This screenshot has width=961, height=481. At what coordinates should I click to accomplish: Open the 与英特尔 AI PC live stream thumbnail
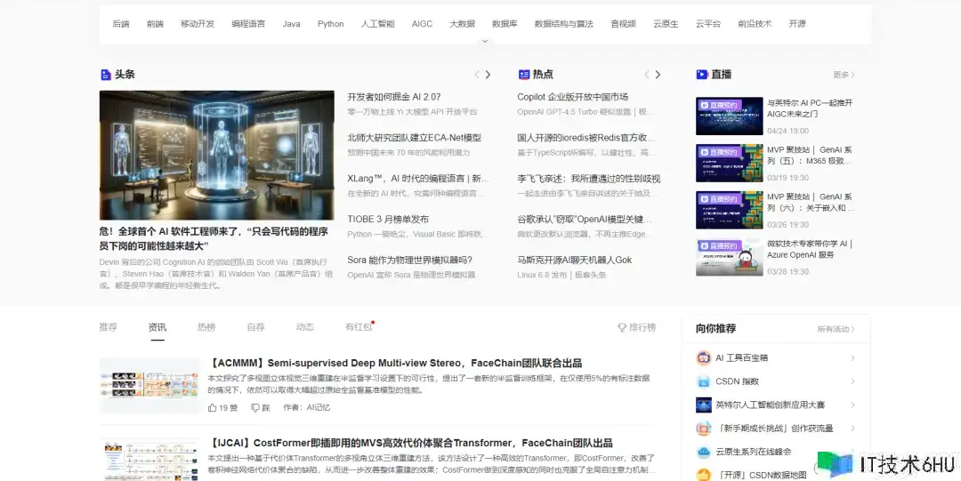(x=730, y=116)
